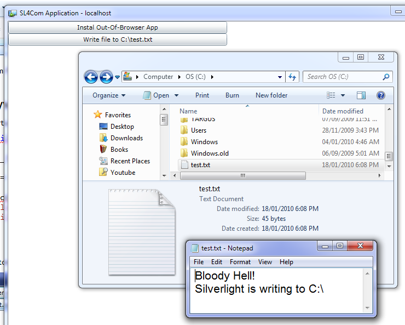Click Date modified value in details pane
405x325 pixels.
(290, 209)
